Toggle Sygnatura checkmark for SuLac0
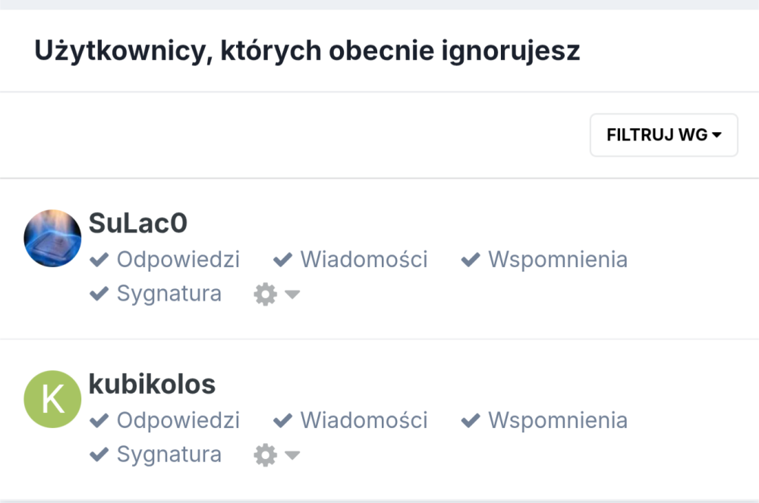Viewport: 759px width, 503px height. [x=99, y=294]
